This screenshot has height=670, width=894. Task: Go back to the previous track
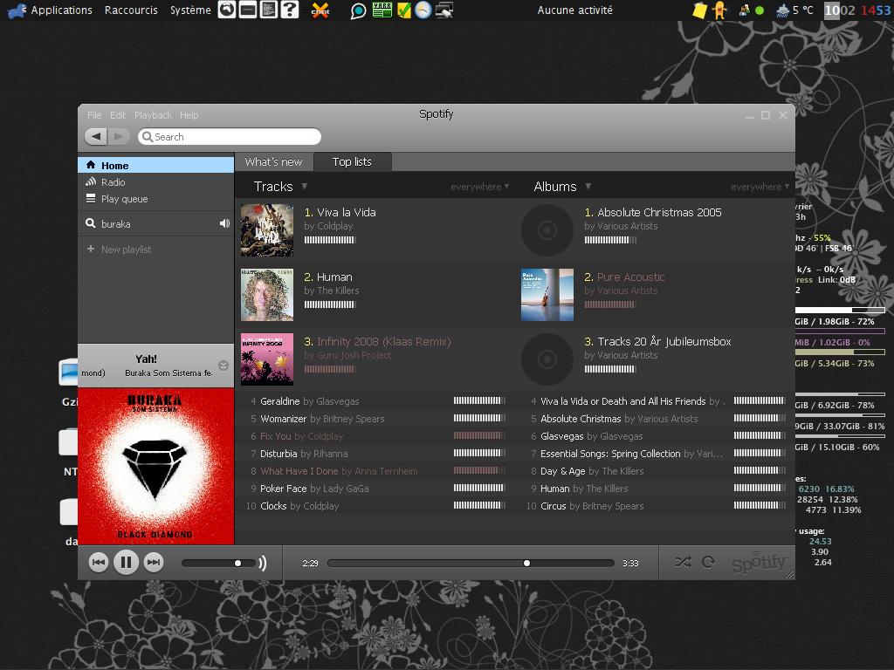98,563
